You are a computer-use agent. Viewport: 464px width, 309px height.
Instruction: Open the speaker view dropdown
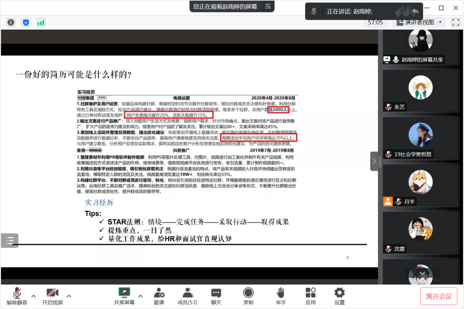coord(419,22)
